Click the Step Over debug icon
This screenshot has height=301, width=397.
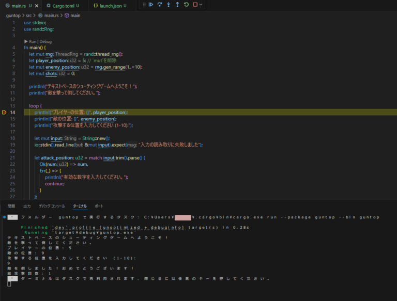pos(160,5)
